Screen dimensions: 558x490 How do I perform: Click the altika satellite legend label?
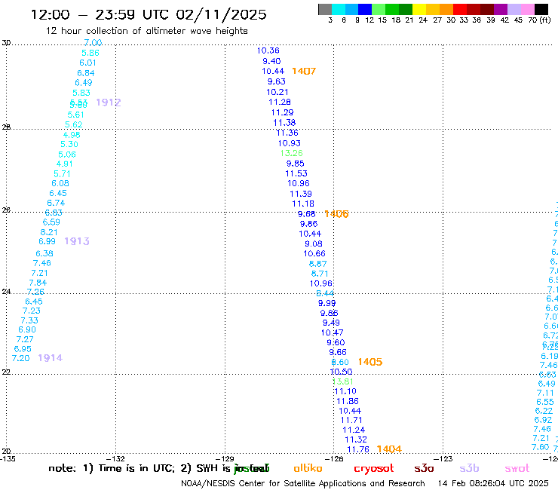[308, 468]
